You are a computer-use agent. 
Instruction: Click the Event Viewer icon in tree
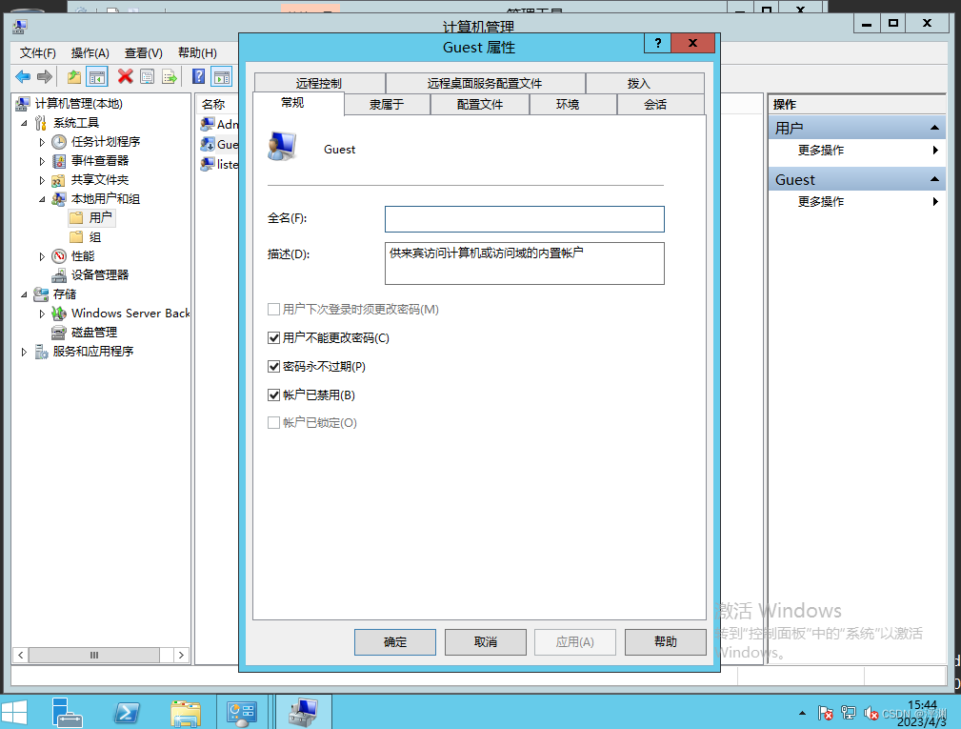click(x=59, y=161)
